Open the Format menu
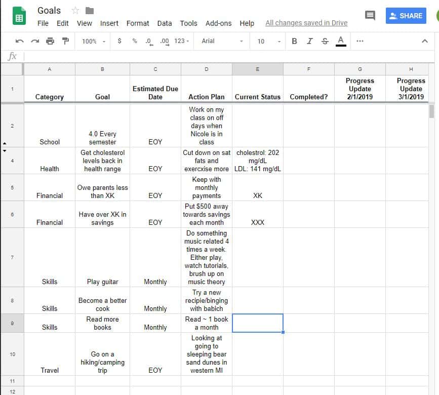This screenshot has height=395, width=439. [x=137, y=23]
